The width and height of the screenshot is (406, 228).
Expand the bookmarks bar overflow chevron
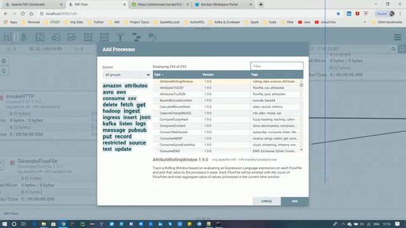click(365, 22)
